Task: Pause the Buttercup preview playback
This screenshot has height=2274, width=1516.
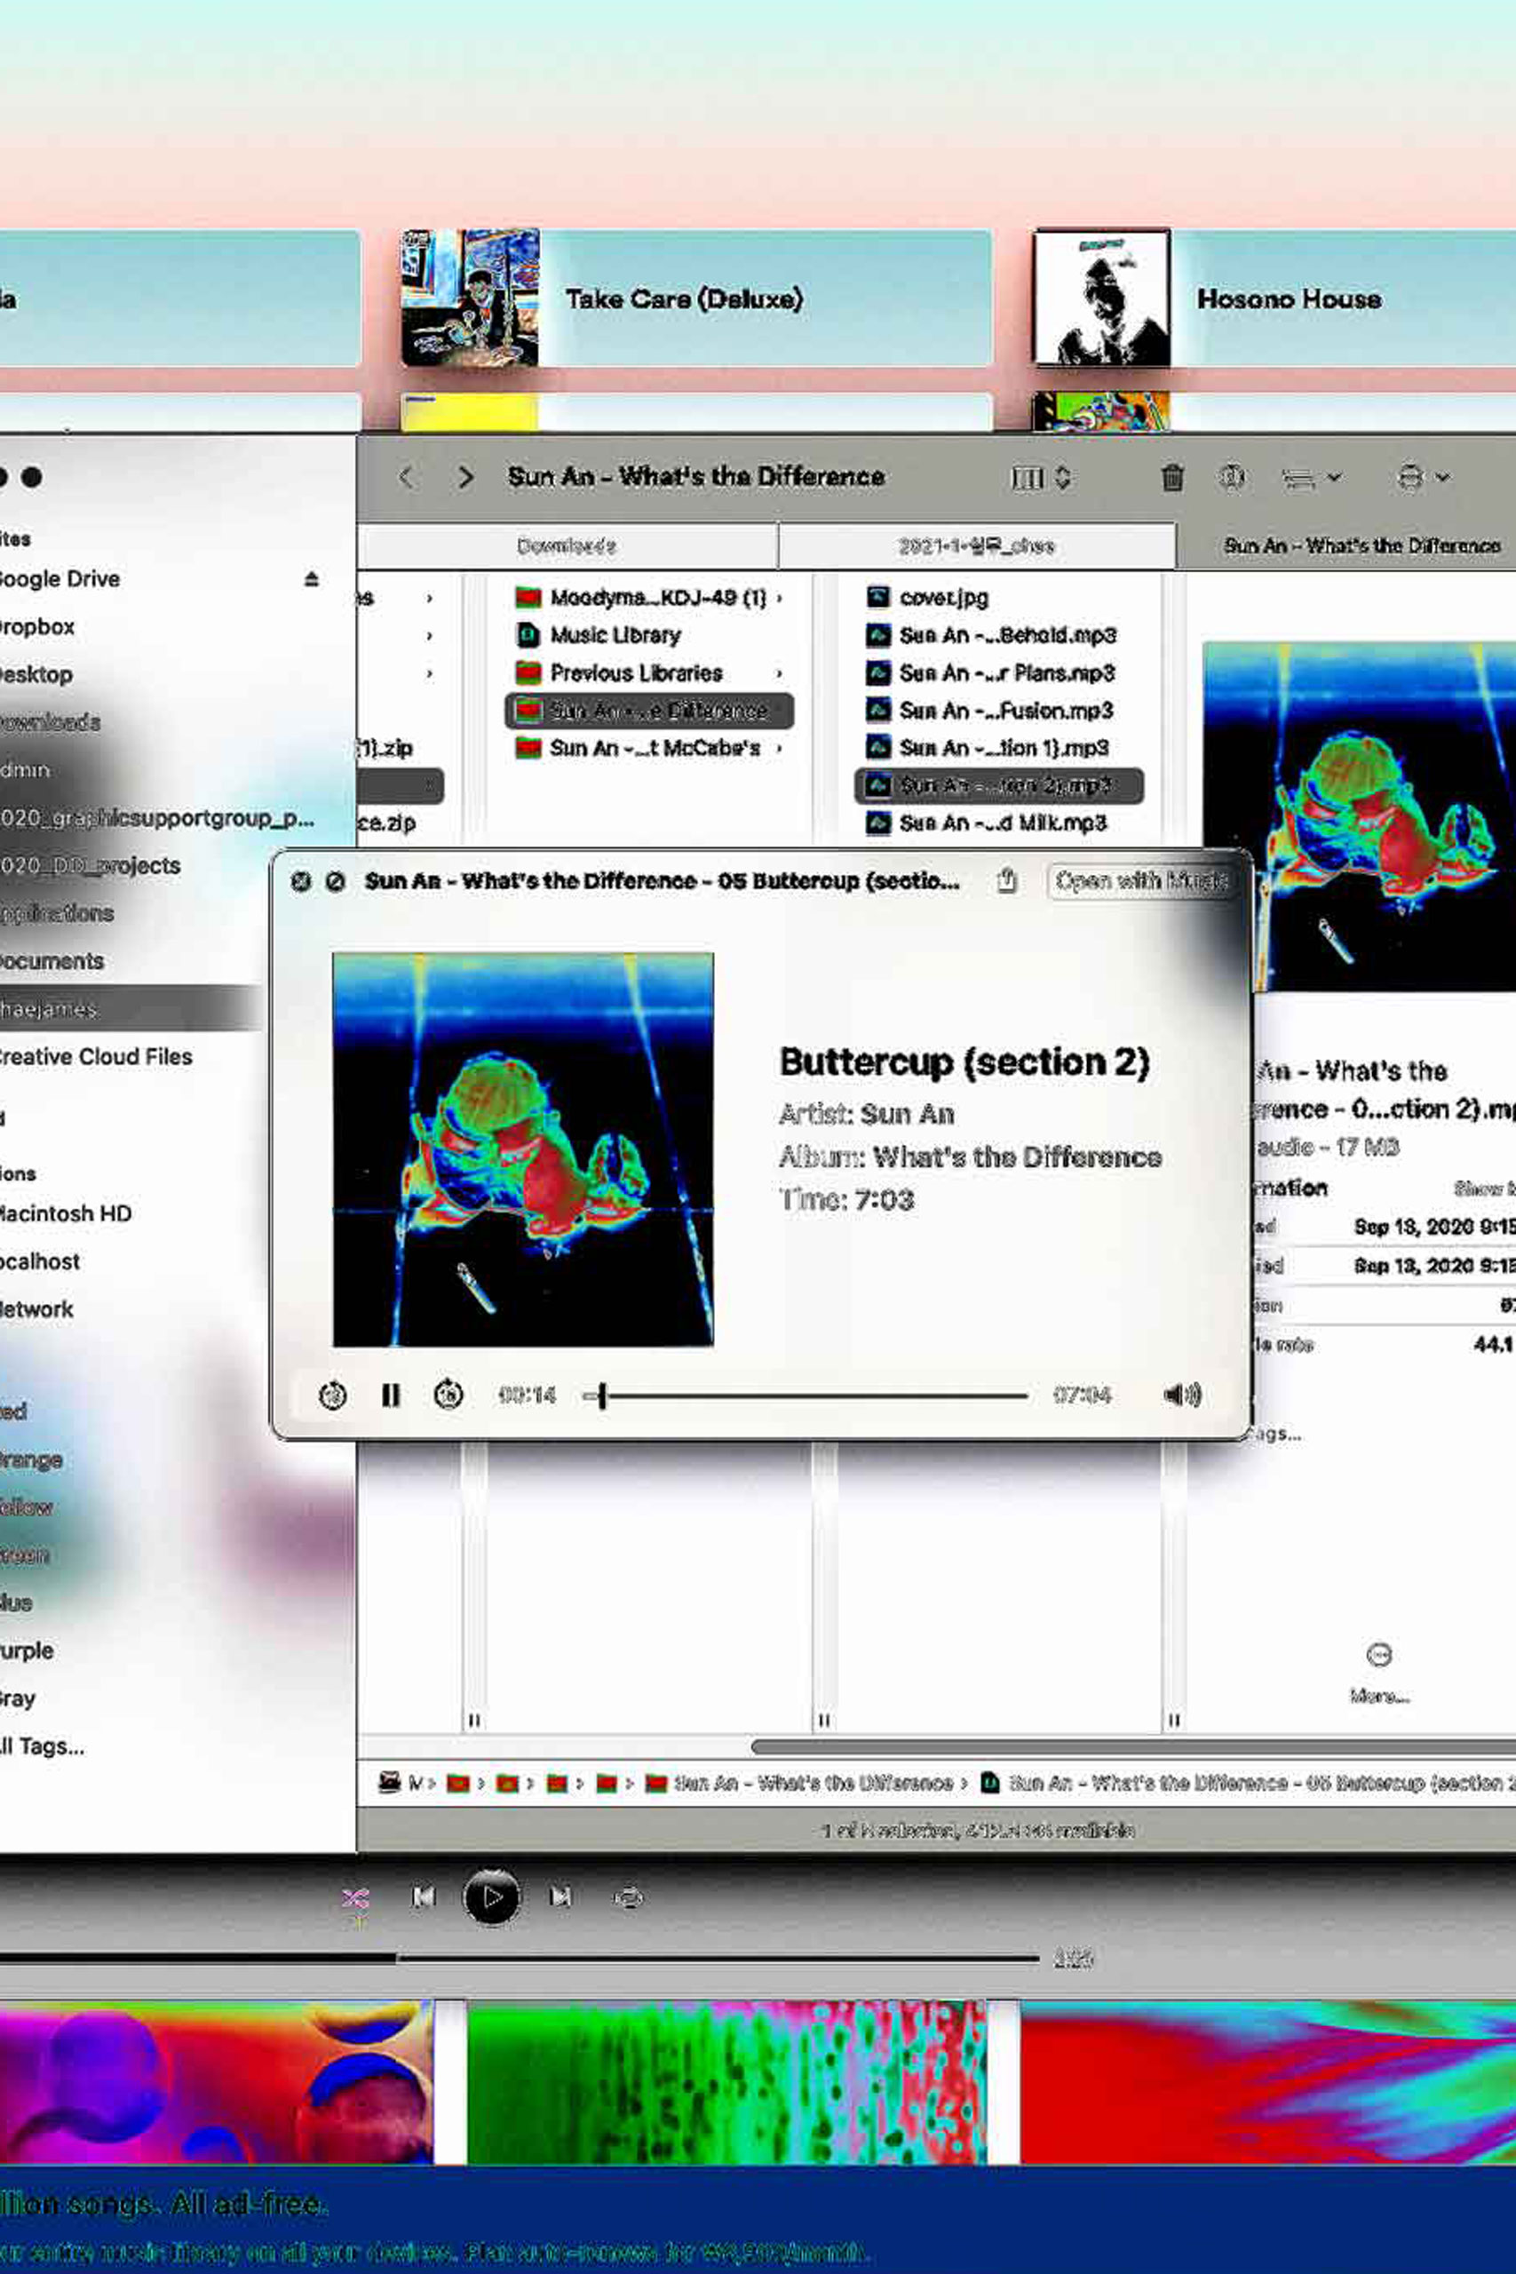Action: click(x=391, y=1395)
